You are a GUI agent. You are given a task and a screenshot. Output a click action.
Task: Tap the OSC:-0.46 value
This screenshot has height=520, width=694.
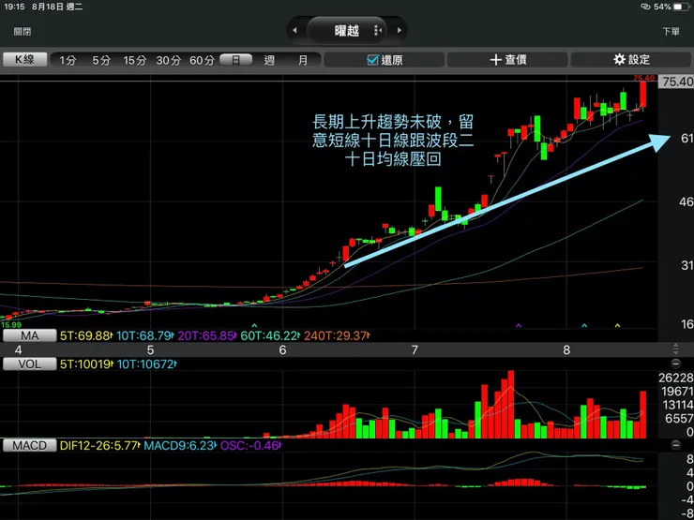click(250, 445)
